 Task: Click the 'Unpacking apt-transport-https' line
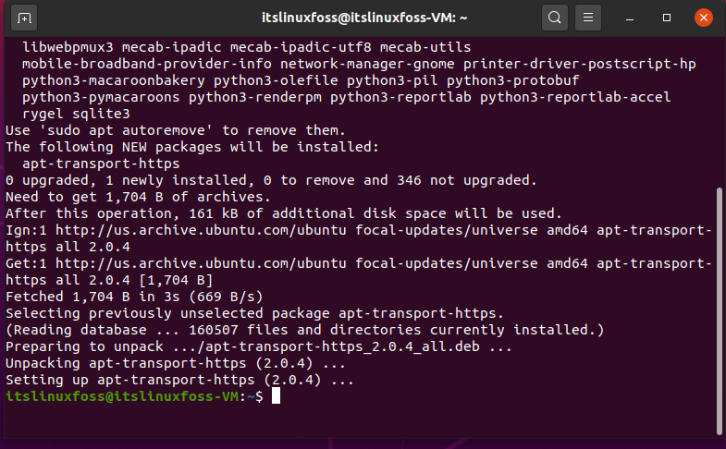click(176, 363)
